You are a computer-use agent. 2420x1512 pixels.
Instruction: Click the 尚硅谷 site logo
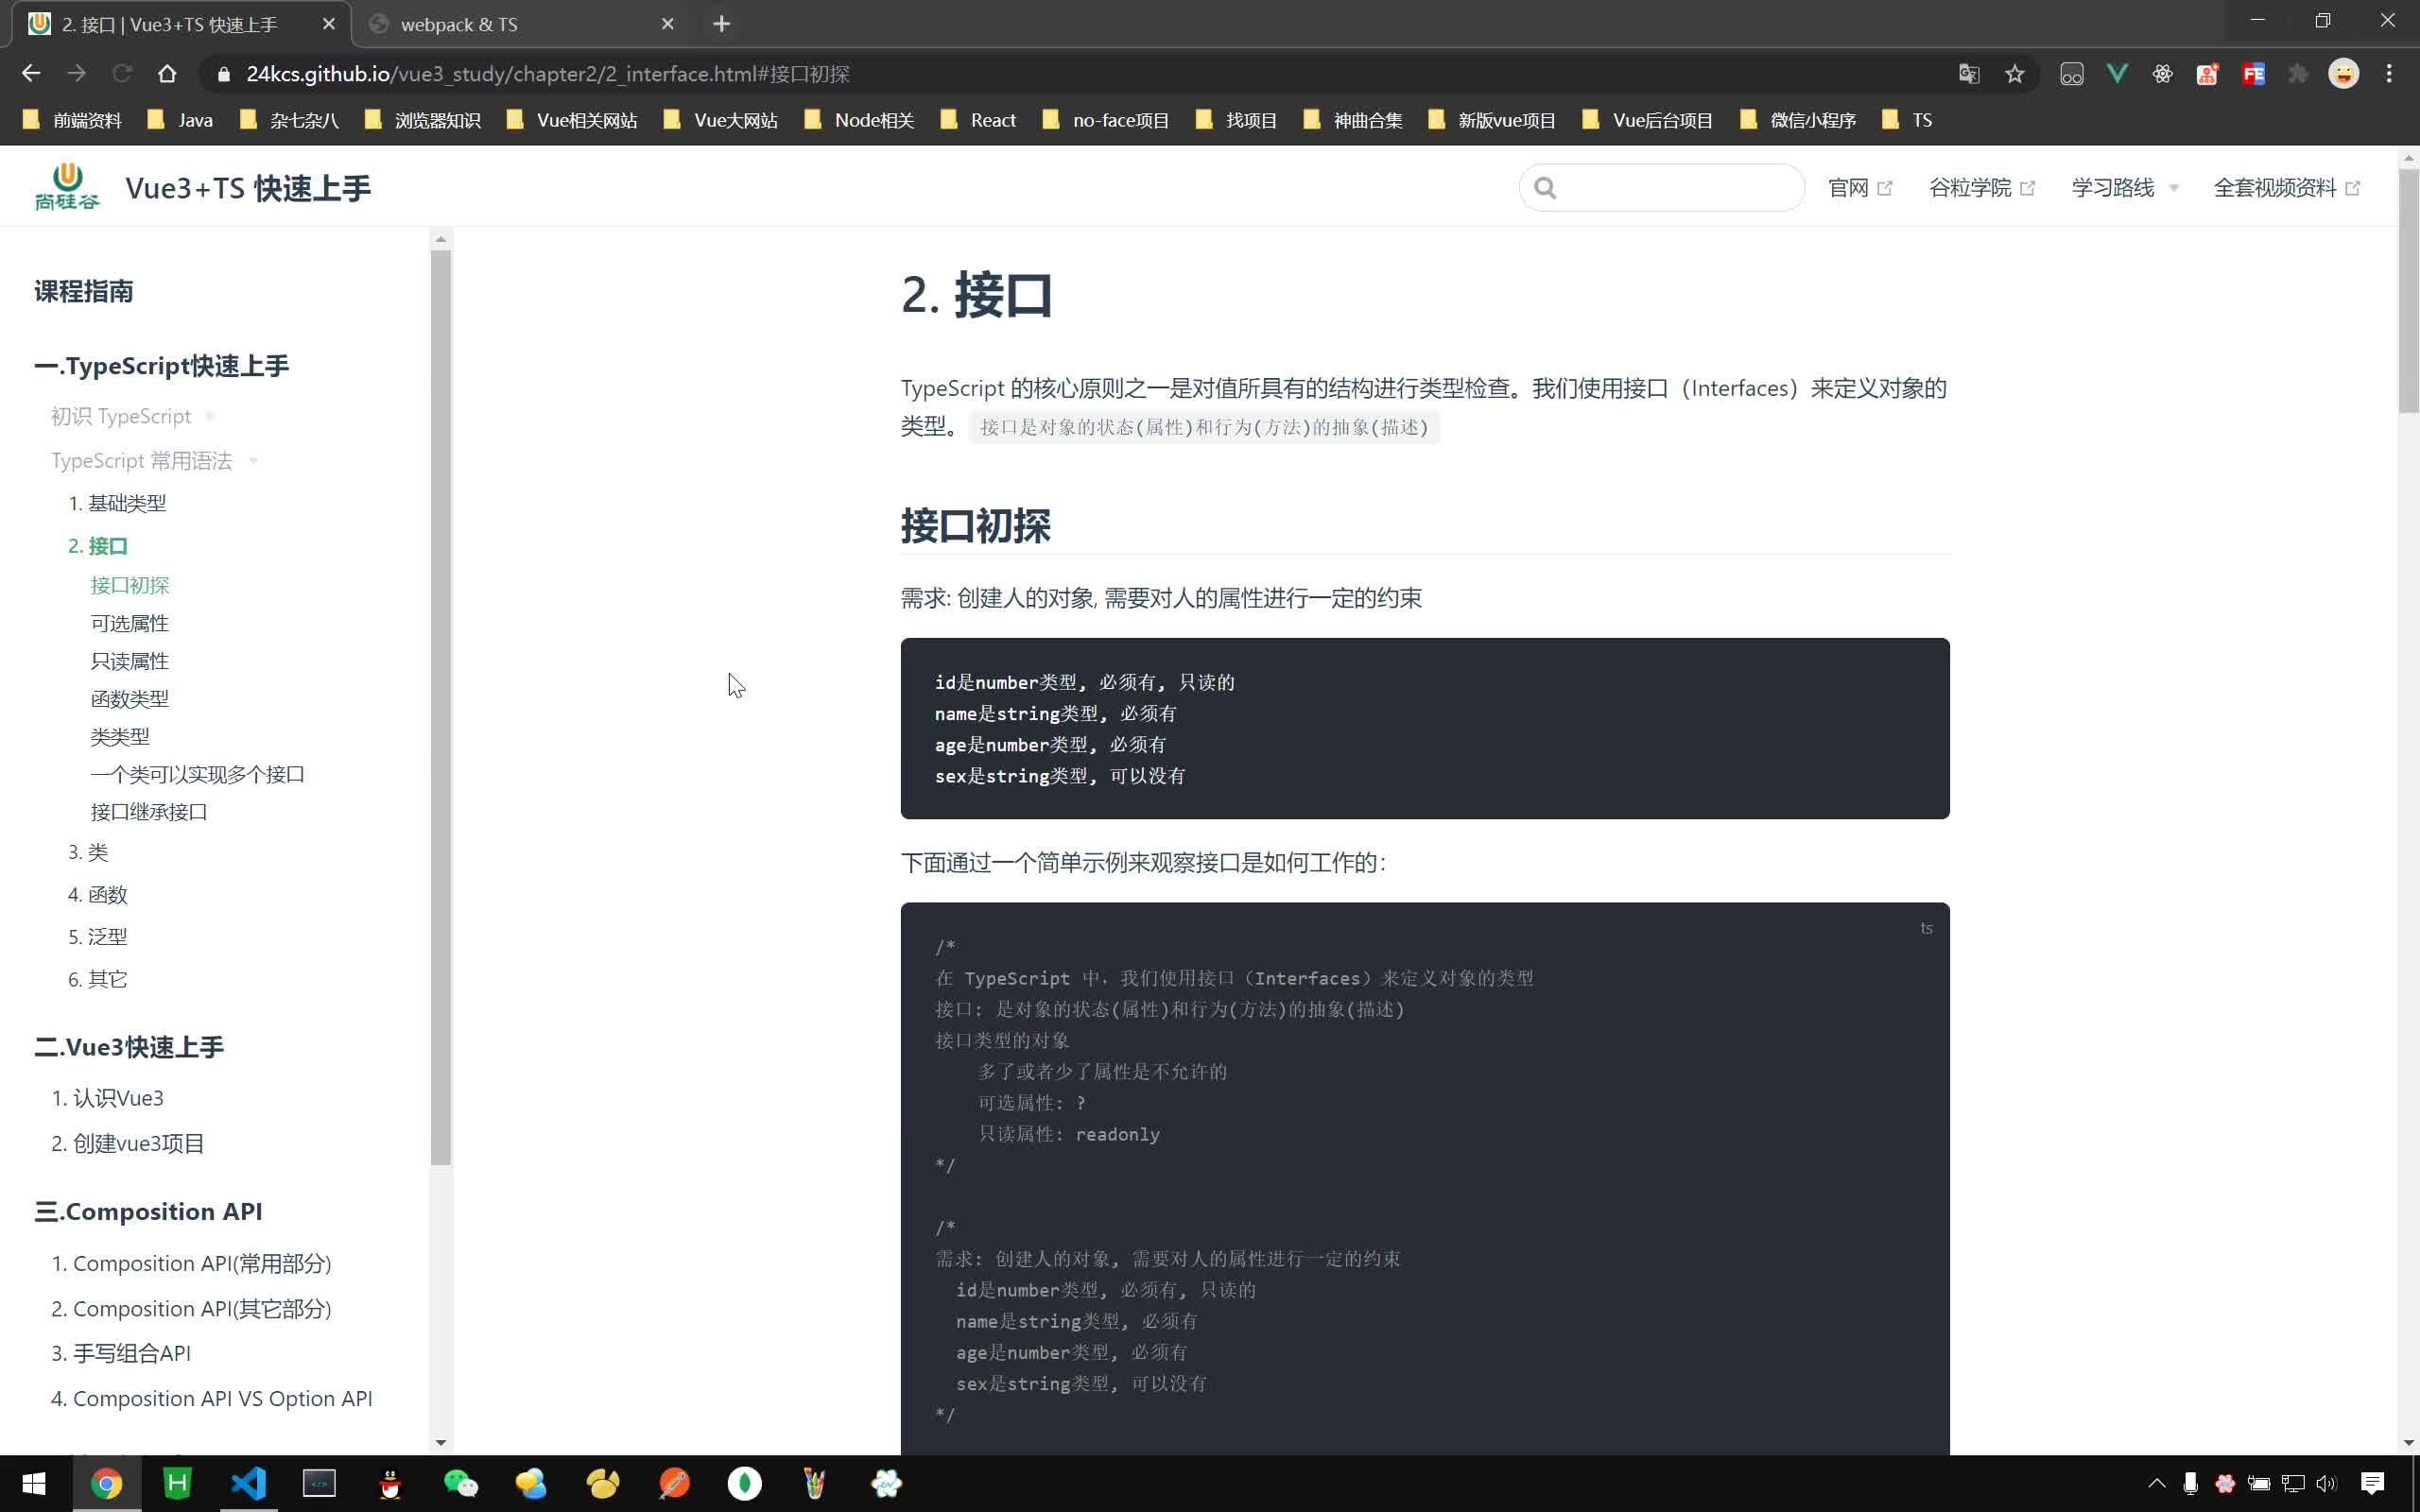coord(66,185)
